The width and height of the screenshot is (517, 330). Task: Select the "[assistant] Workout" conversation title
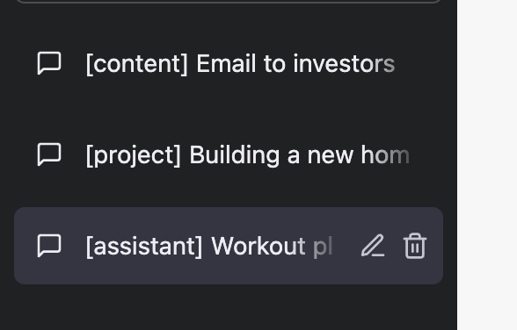click(x=209, y=246)
